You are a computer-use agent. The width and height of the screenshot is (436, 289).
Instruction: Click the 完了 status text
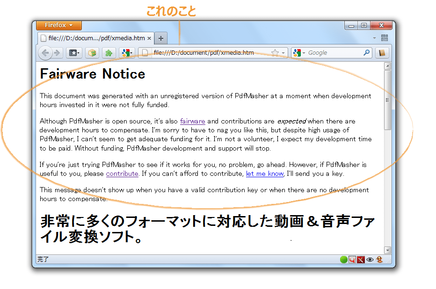coord(43,260)
